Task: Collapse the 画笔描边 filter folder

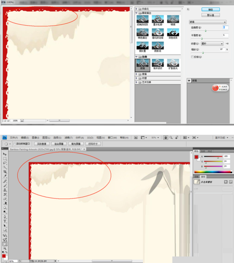Action: [136, 13]
